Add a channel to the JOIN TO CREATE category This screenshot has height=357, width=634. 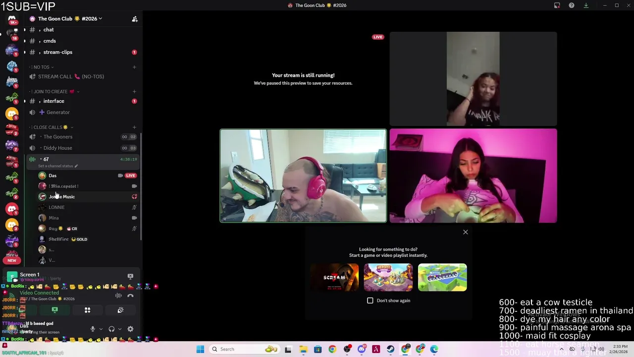pyautogui.click(x=134, y=92)
